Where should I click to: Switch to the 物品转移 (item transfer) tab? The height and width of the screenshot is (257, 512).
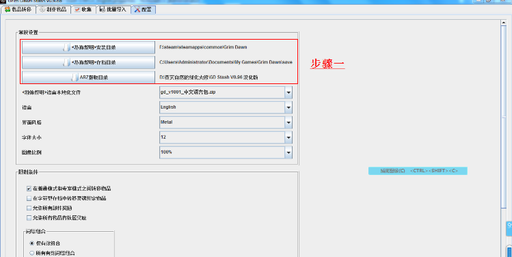tap(18, 10)
